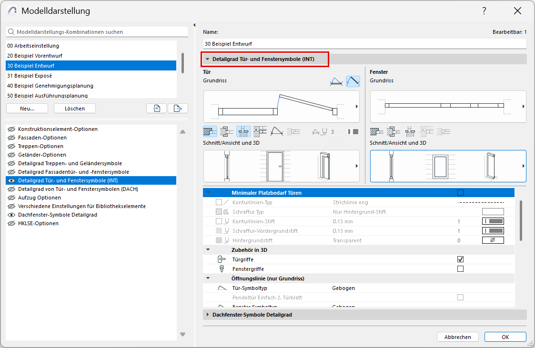Click the import combination icon button
Image resolution: width=535 pixels, height=348 pixels.
(156, 109)
